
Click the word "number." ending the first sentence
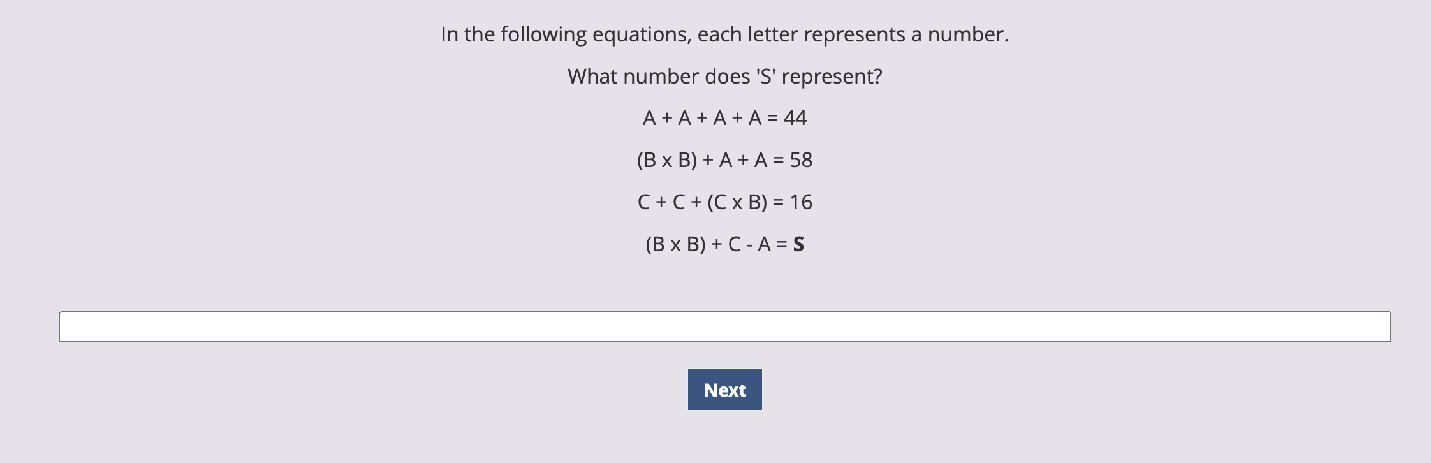[969, 34]
